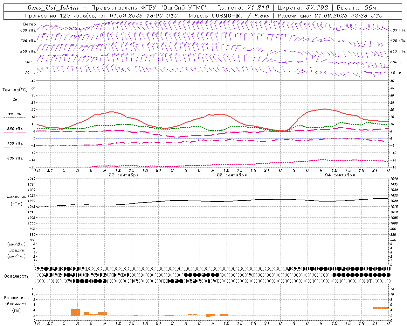
Task: Select the "Модель COSMO-RU / 6.6км" label
Action: [229, 16]
